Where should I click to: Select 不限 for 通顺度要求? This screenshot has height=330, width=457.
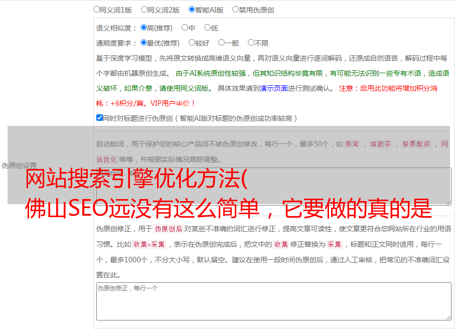(x=251, y=43)
